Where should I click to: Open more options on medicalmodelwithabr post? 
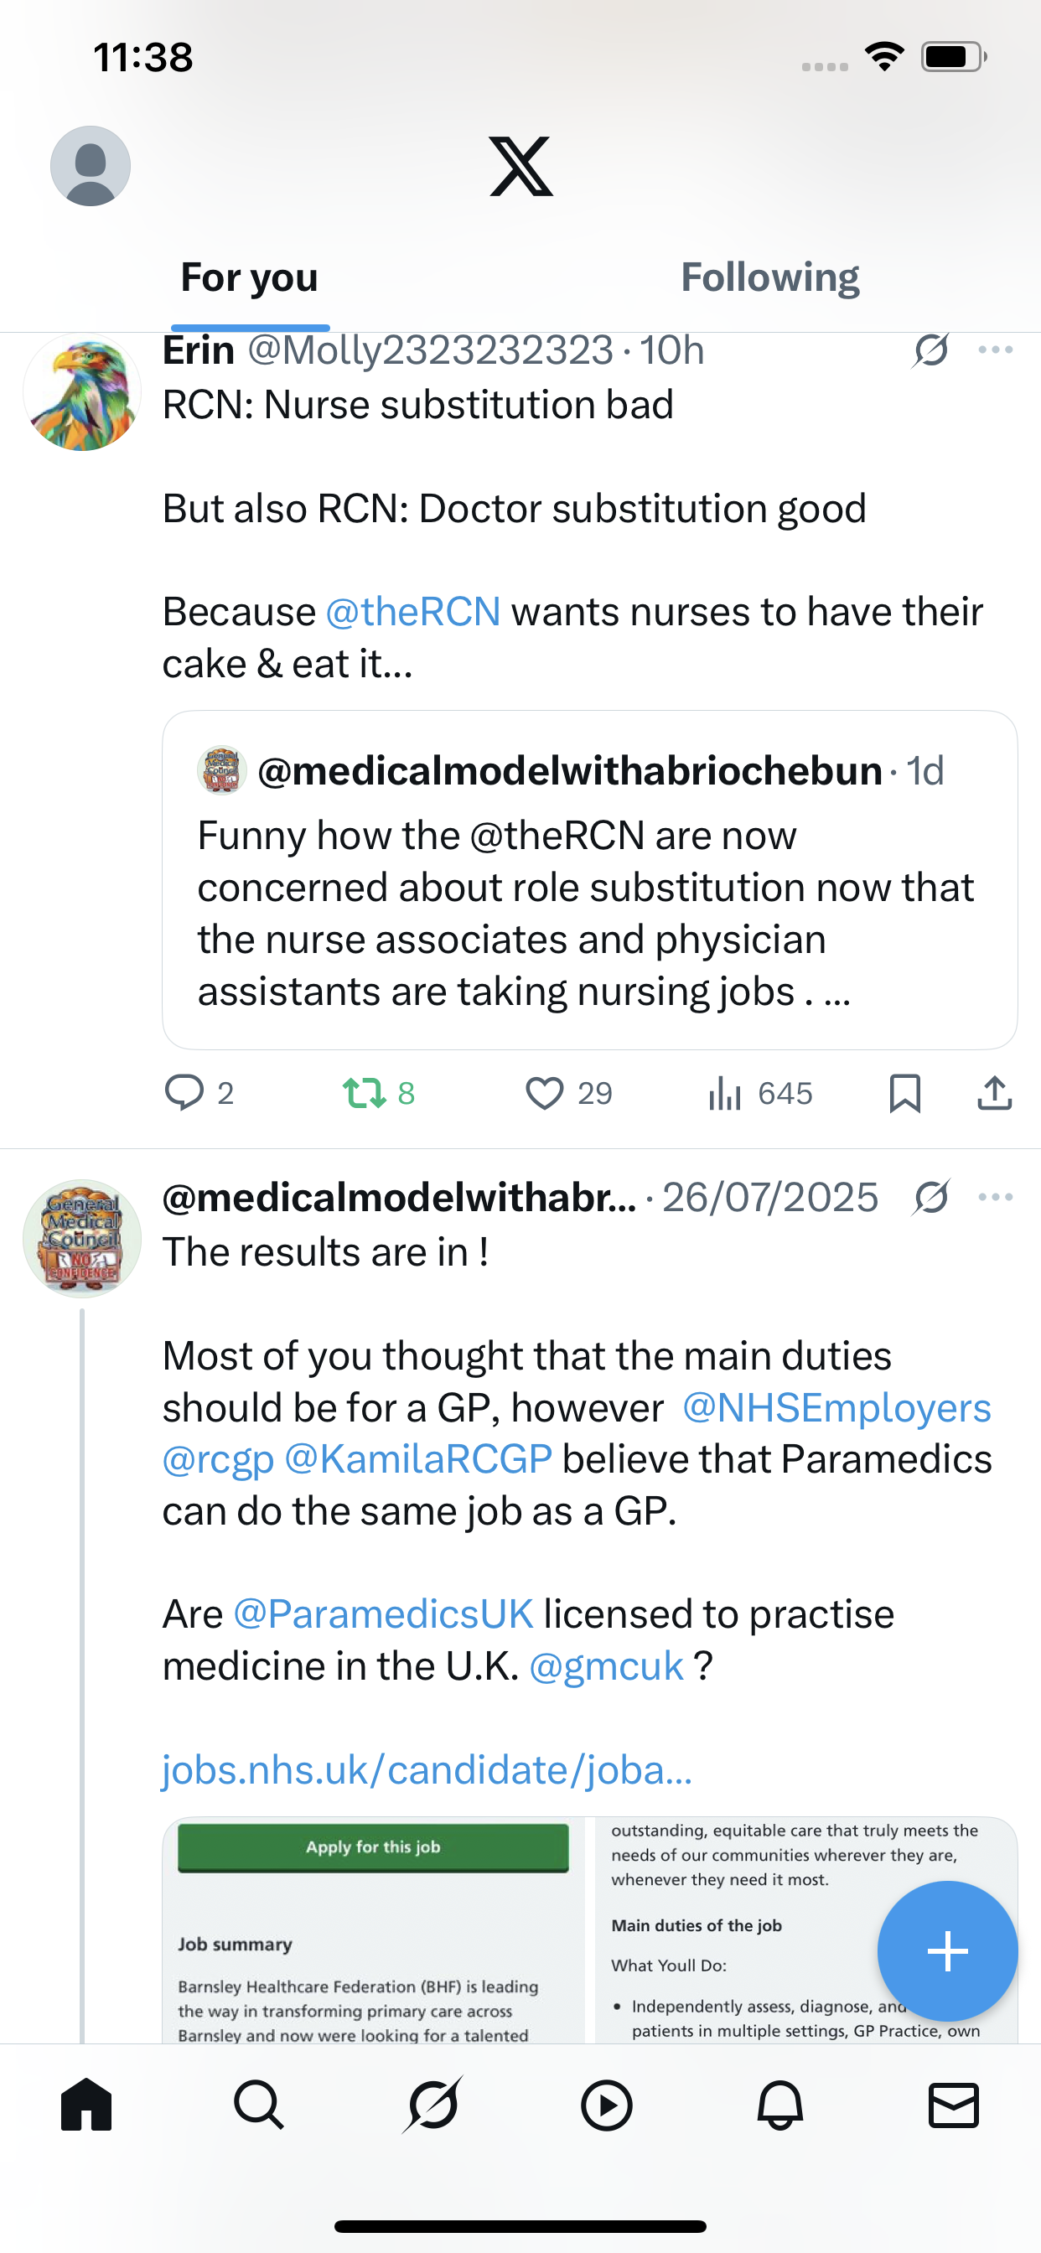[x=996, y=1198]
